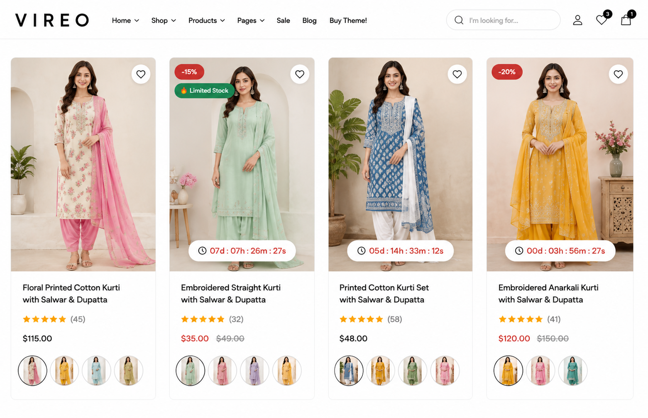Open the shopping bag cart icon
The height and width of the screenshot is (418, 648).
point(626,20)
